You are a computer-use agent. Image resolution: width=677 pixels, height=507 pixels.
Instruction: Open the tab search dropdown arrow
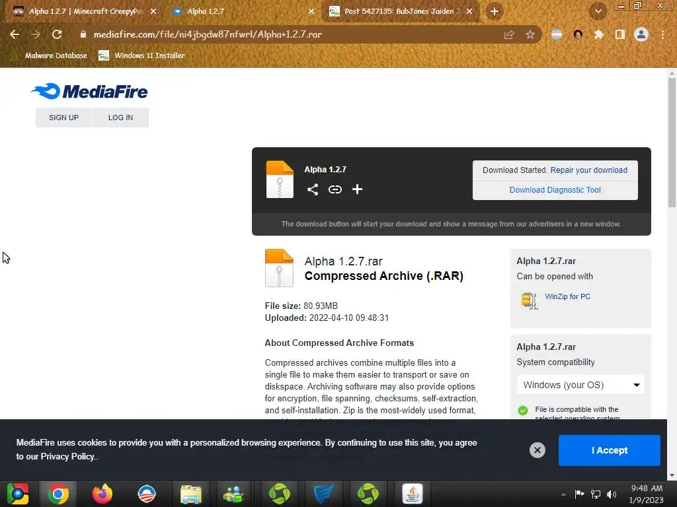point(598,11)
